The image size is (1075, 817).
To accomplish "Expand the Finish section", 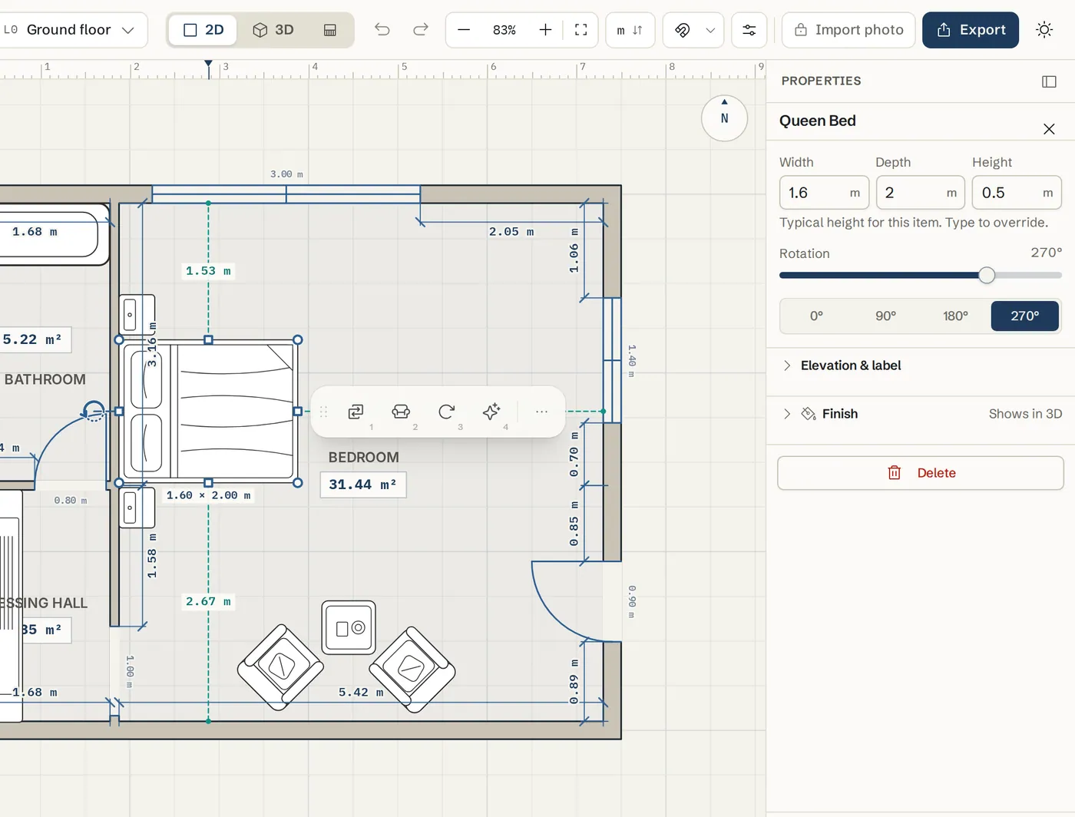I will coord(921,414).
